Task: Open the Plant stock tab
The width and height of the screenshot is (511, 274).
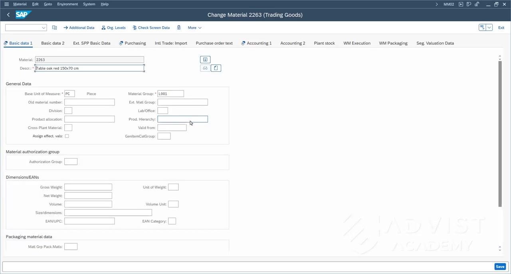Action: pos(324,43)
